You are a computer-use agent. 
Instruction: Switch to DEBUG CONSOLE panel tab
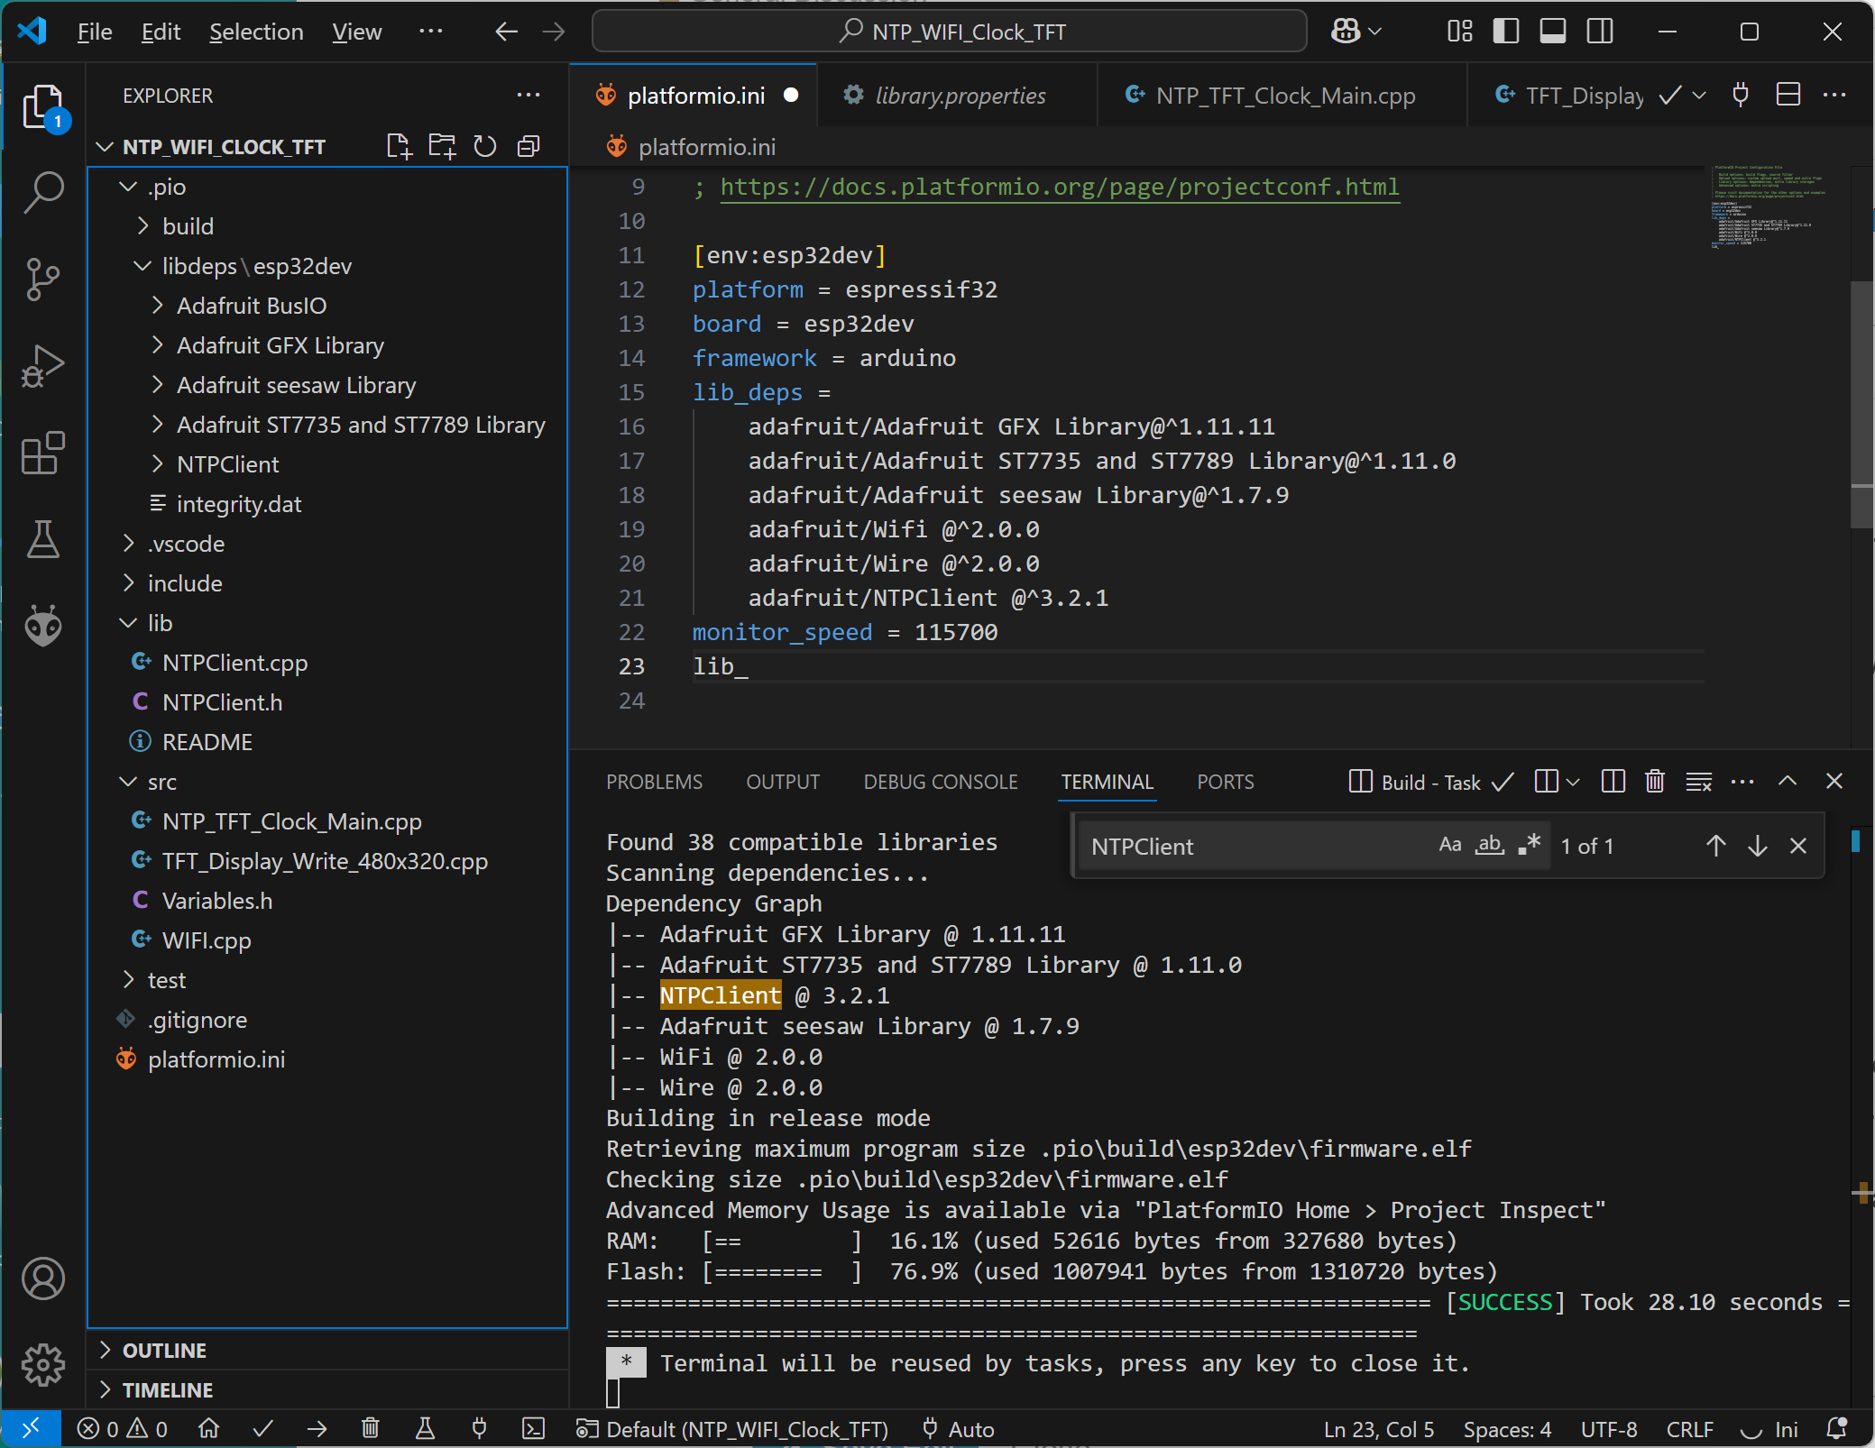941,782
